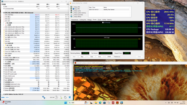Click the HWiNFO network computers icon
The height and width of the screenshot is (105, 187).
click(x=44, y=97)
